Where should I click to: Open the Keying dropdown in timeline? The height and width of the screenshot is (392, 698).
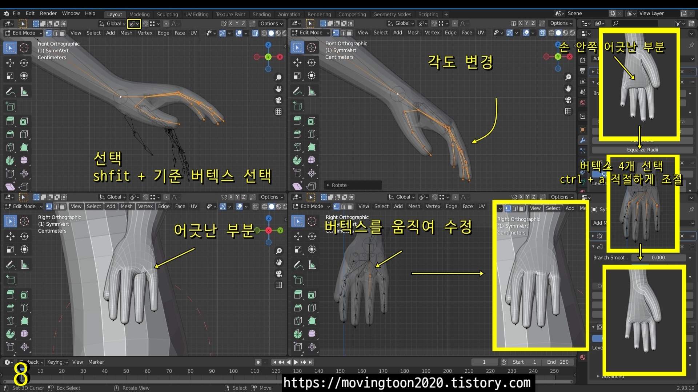click(57, 362)
